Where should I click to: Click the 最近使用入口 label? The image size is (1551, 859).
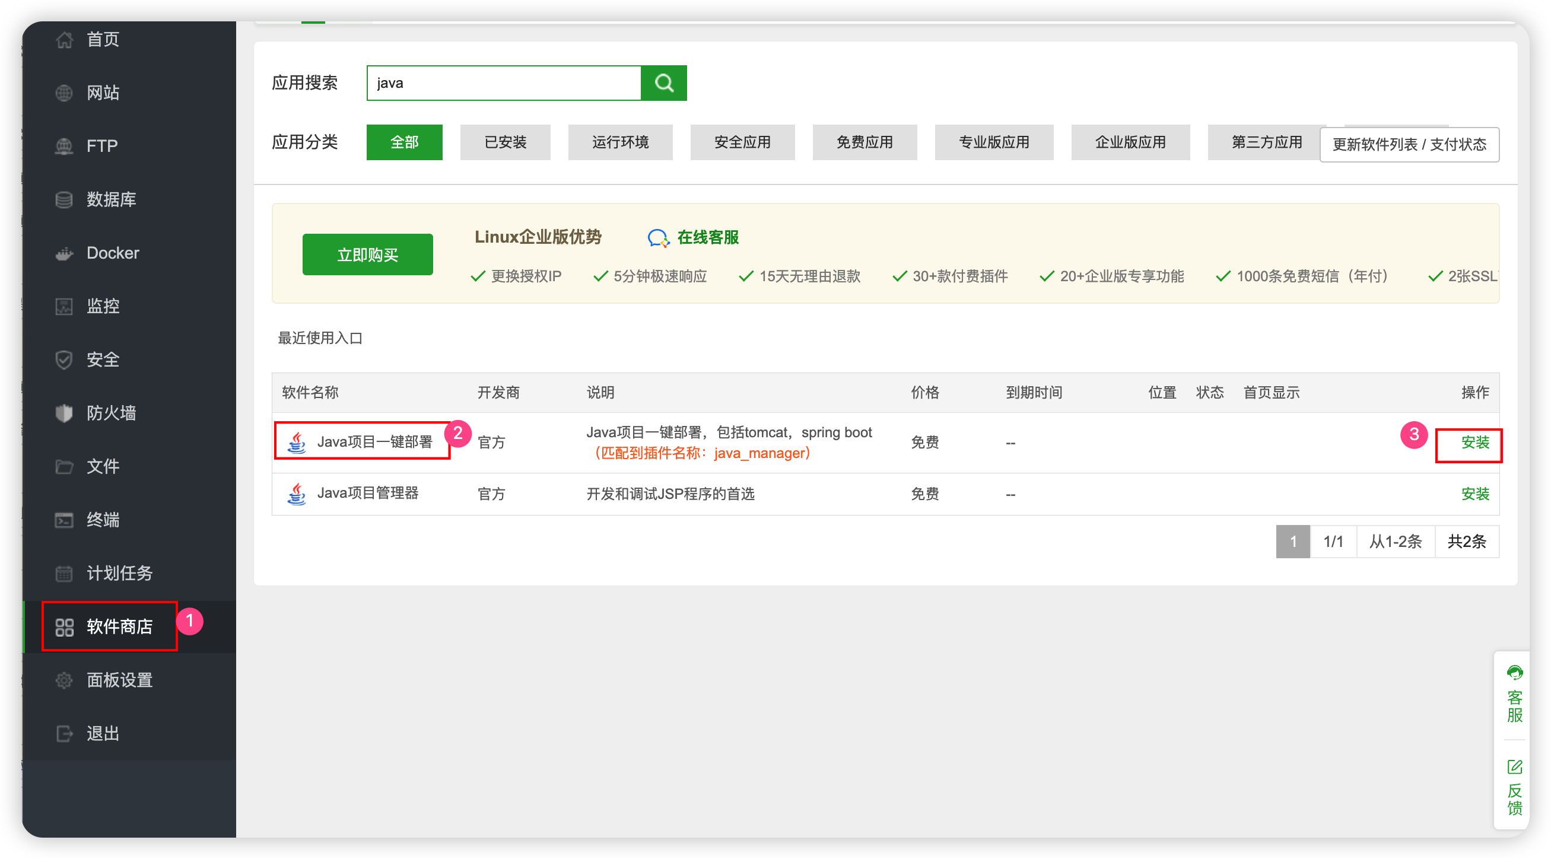click(320, 338)
